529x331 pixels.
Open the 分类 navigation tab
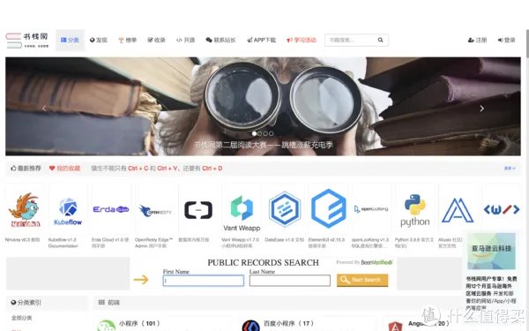[70, 41]
